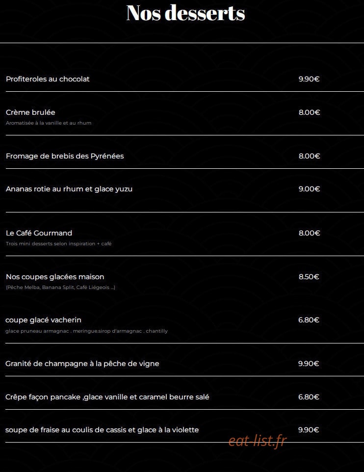Click glace pruneau armagnac description

(86, 331)
